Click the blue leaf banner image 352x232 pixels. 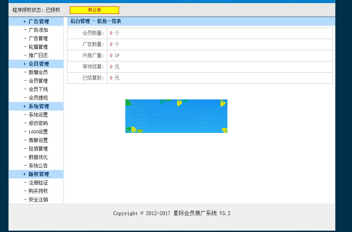coord(176,116)
